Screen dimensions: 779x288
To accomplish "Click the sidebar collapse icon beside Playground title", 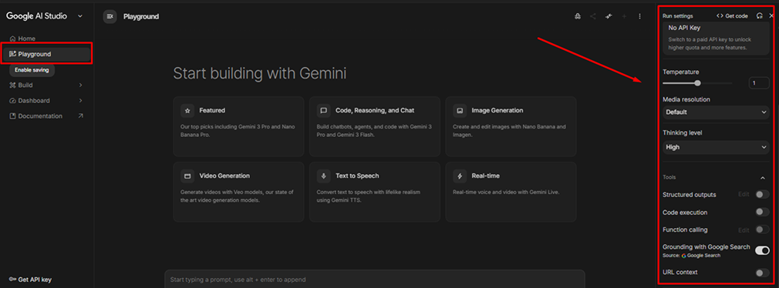I will tap(110, 16).
